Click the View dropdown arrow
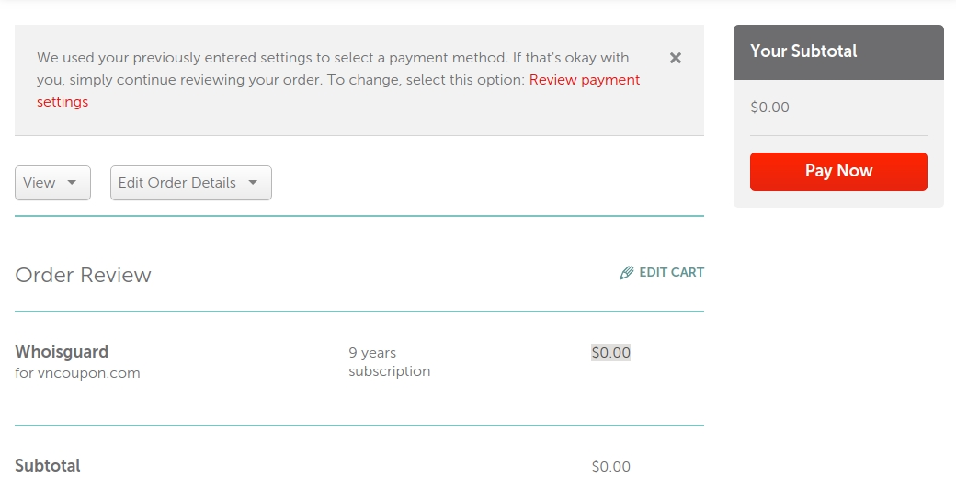 (72, 182)
